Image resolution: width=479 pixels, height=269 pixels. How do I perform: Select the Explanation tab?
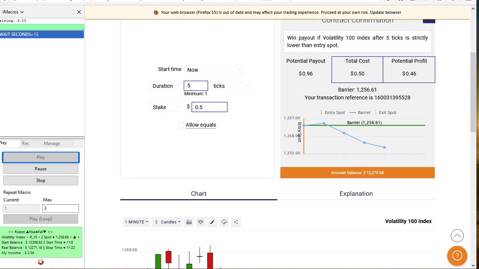click(x=356, y=194)
